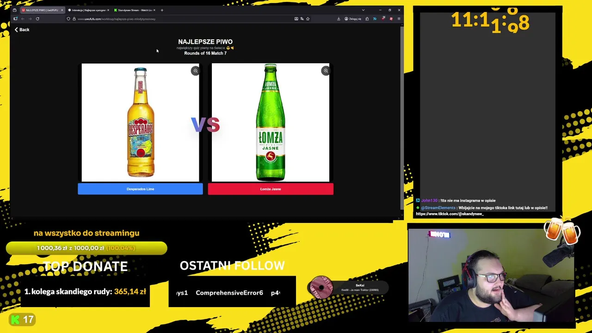Image resolution: width=592 pixels, height=333 pixels.
Task: Zoom the Desperados image with magnifier icon
Action: (195, 71)
